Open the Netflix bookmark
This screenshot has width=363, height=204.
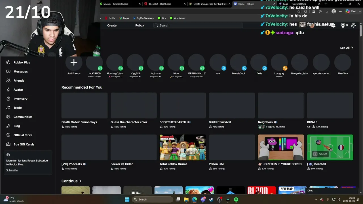pyautogui.click(x=110, y=18)
